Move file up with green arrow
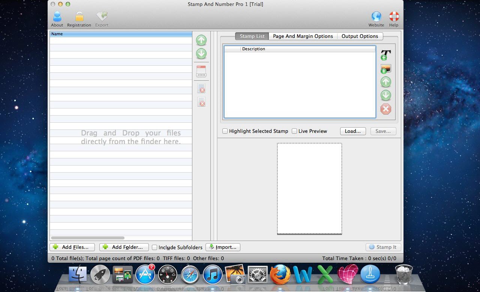The width and height of the screenshot is (480, 292). click(201, 40)
